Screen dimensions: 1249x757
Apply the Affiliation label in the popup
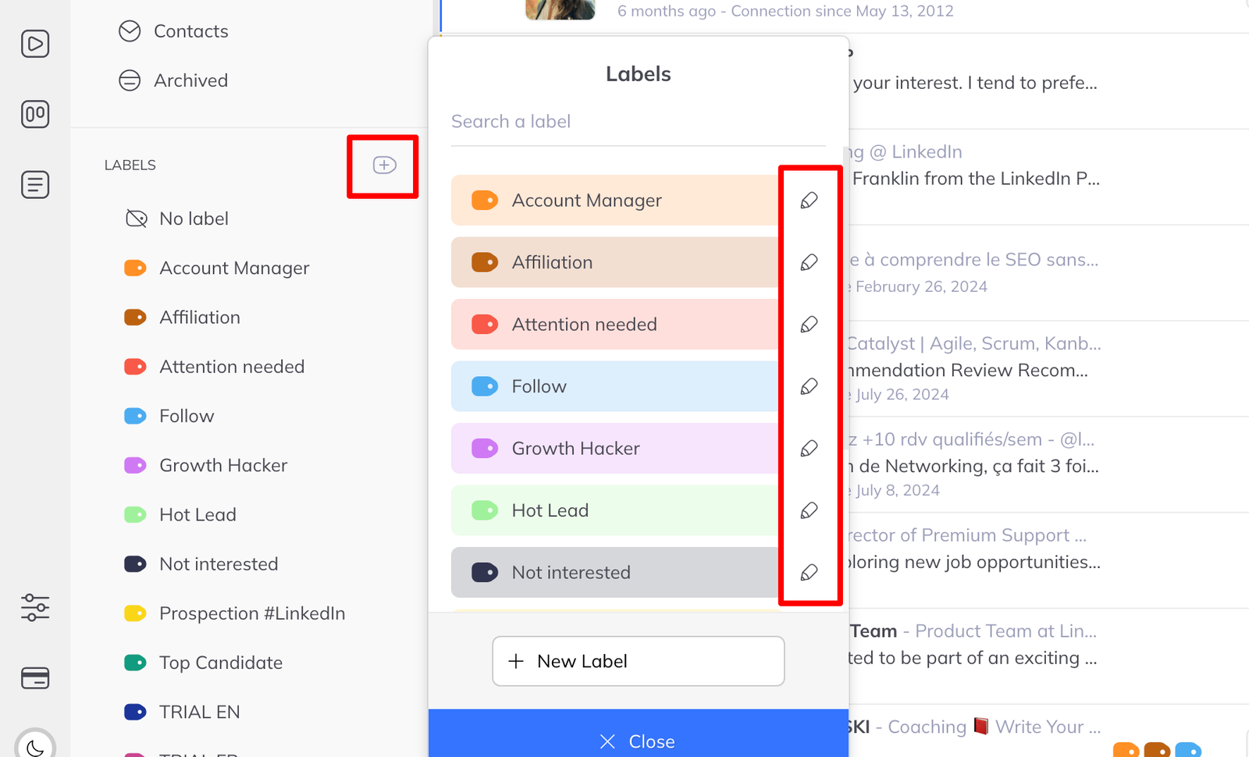click(x=614, y=262)
